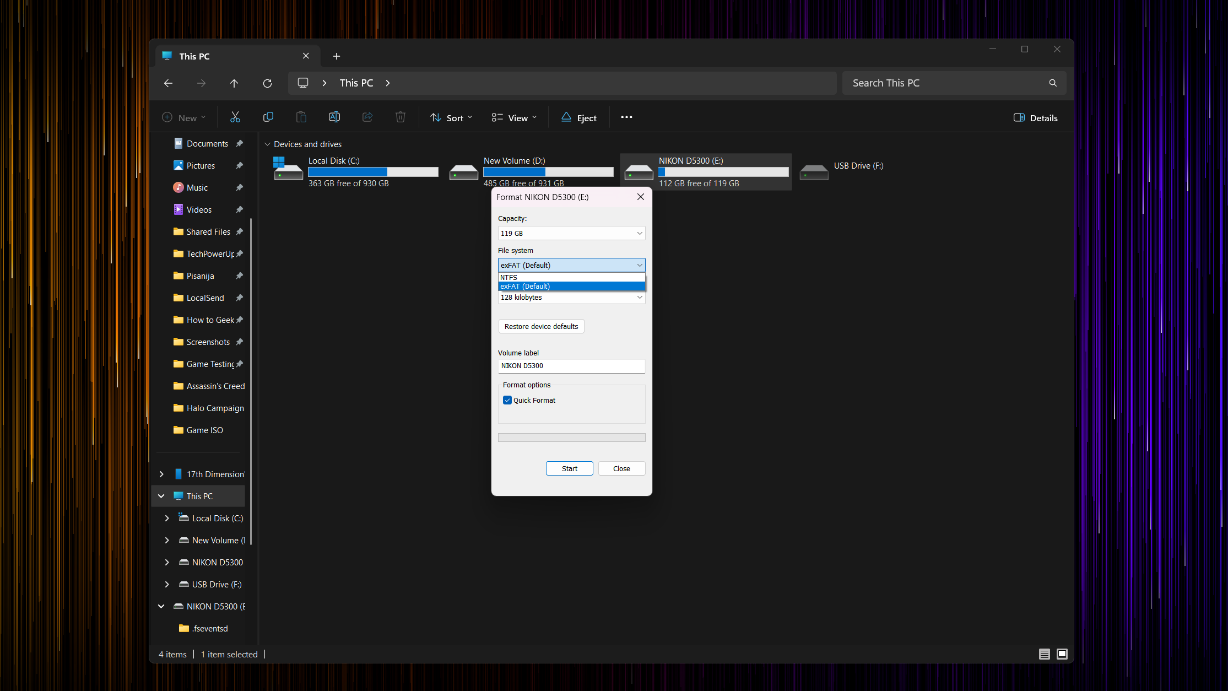1228x691 pixels.
Task: Click the Volume label text field
Action: (x=571, y=366)
